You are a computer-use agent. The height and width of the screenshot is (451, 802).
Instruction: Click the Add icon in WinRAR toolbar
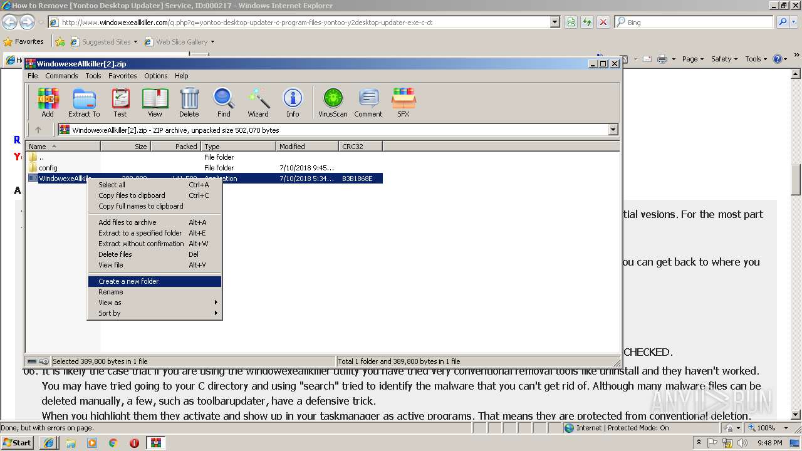[x=48, y=103]
